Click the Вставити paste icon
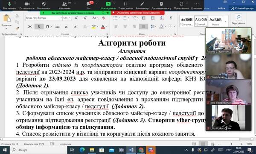This screenshot has height=154, width=256. point(6,18)
